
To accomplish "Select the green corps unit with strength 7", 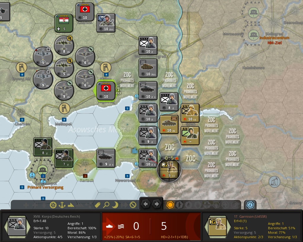I will (x=64, y=158).
